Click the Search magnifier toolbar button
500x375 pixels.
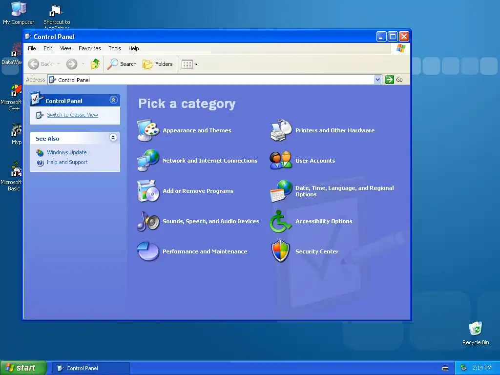point(122,64)
